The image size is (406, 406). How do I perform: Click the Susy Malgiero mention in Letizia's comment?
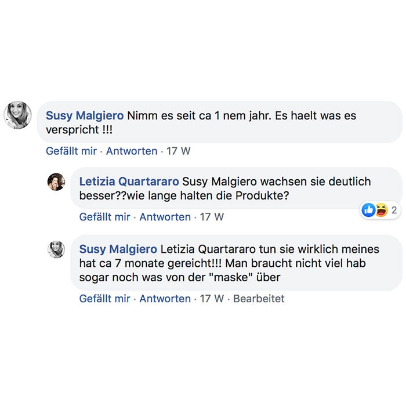[x=221, y=182]
